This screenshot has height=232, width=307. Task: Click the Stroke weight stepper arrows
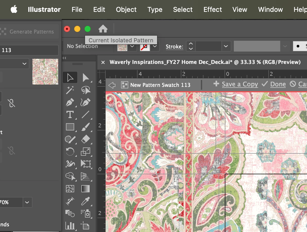click(x=191, y=46)
